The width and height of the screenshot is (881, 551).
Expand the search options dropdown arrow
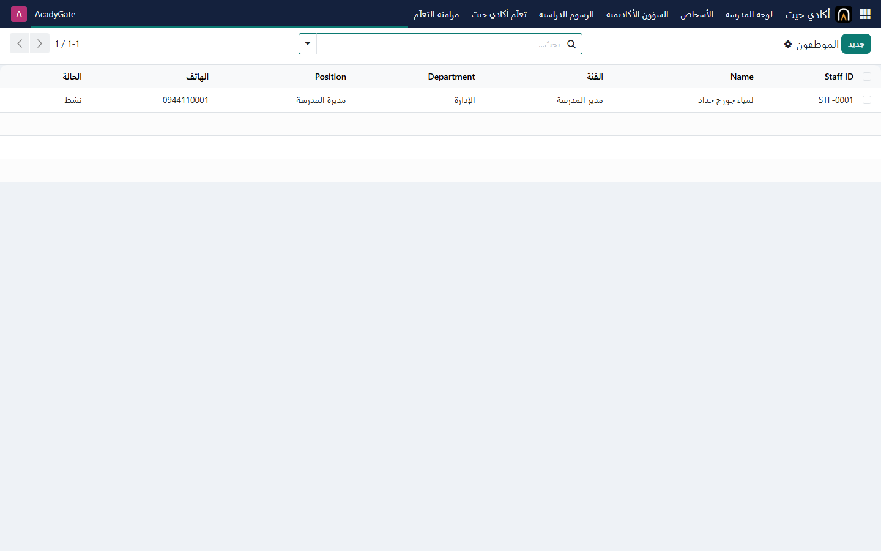308,44
